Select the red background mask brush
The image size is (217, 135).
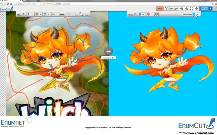37,14
